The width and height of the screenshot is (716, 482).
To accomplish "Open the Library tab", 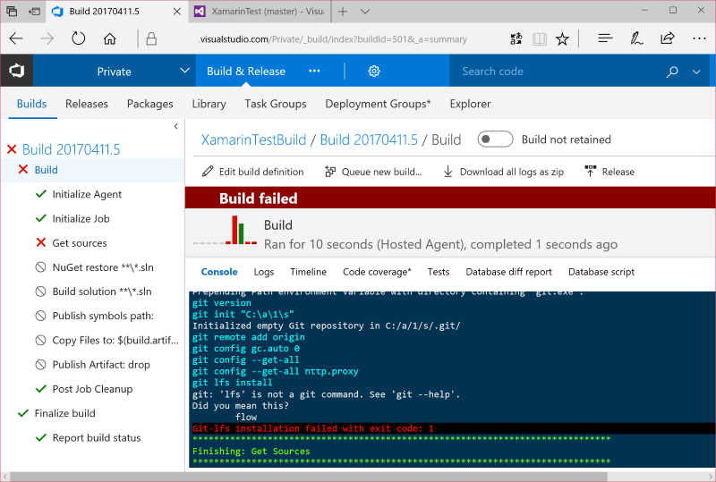I will coord(209,104).
